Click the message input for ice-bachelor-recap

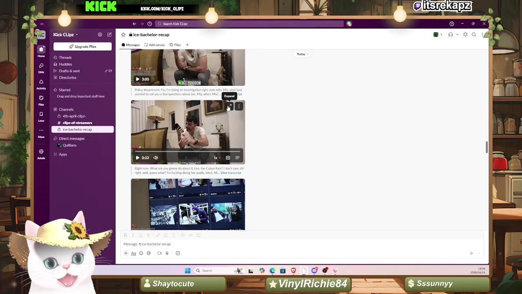pos(302,244)
